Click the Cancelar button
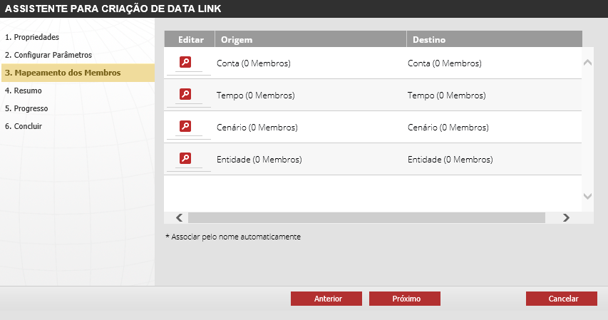This screenshot has width=608, height=320. click(x=562, y=299)
